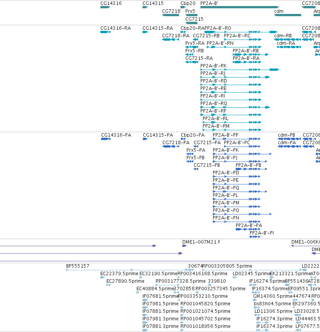Select the cdm-PA protein label
320x332 pixels.
(287, 143)
